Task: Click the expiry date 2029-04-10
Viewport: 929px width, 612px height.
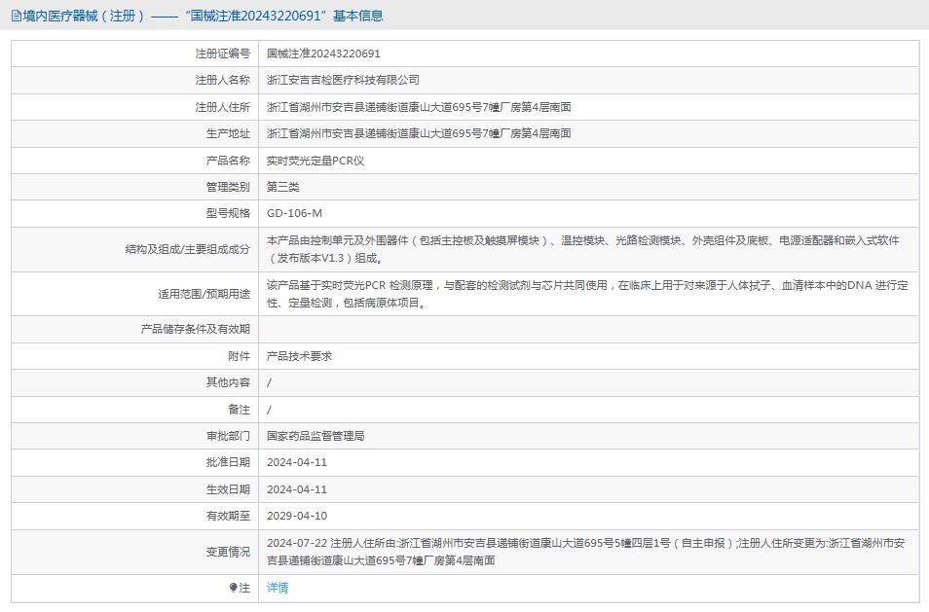Action: coord(297,516)
